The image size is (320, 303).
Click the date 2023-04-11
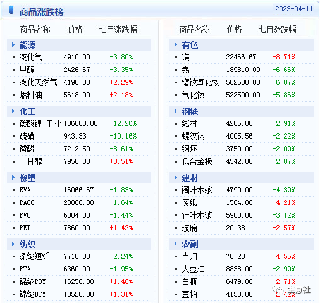click(294, 9)
